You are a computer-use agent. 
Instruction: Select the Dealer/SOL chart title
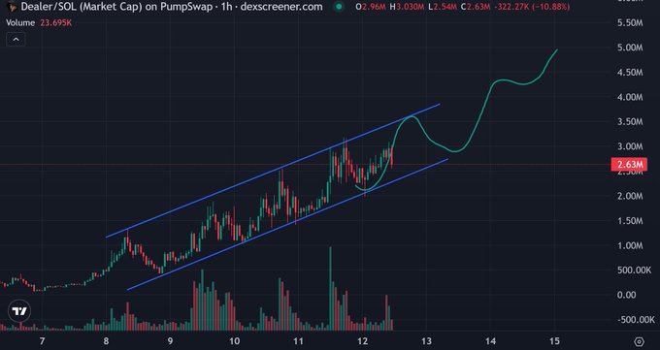click(172, 7)
